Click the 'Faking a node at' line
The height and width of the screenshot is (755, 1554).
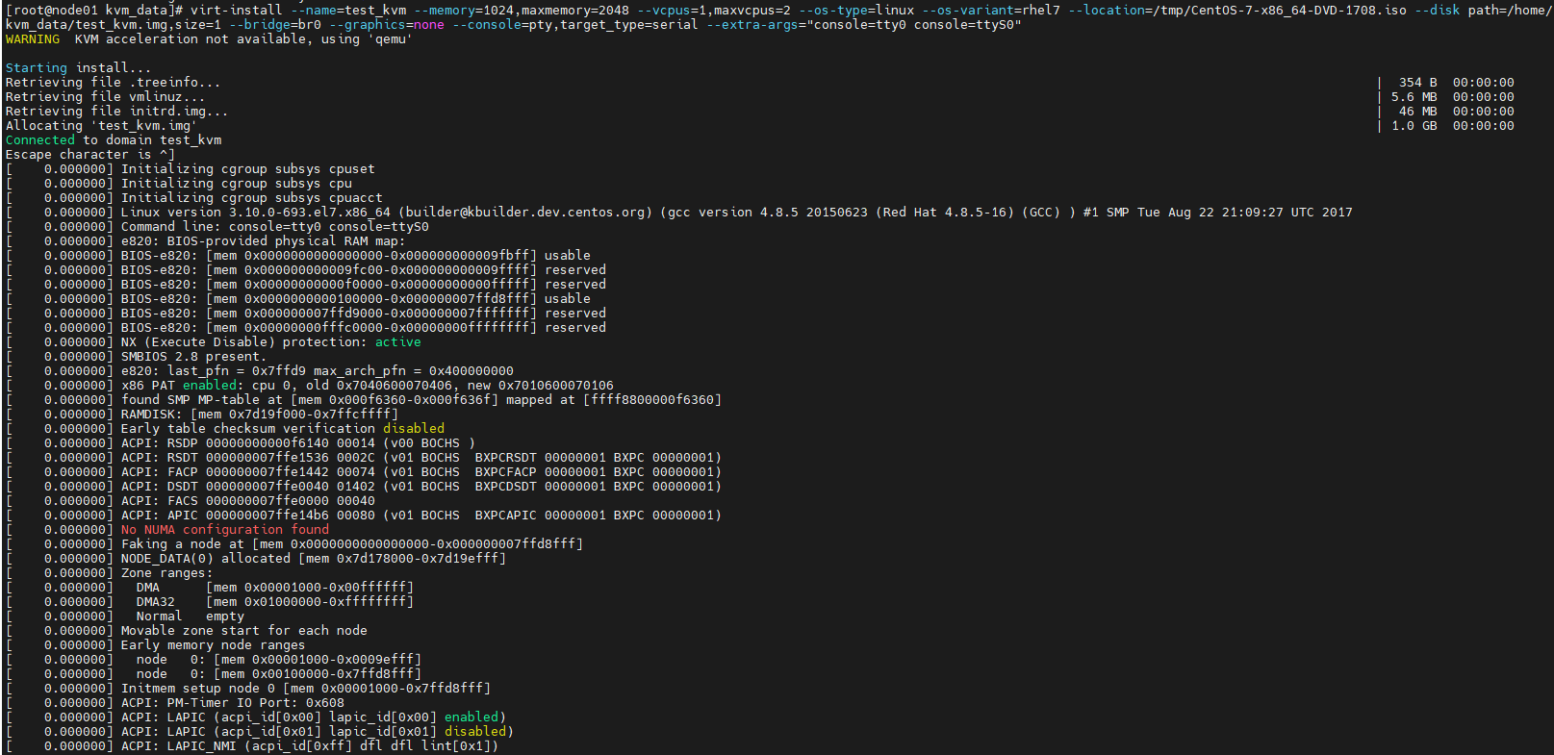click(294, 543)
